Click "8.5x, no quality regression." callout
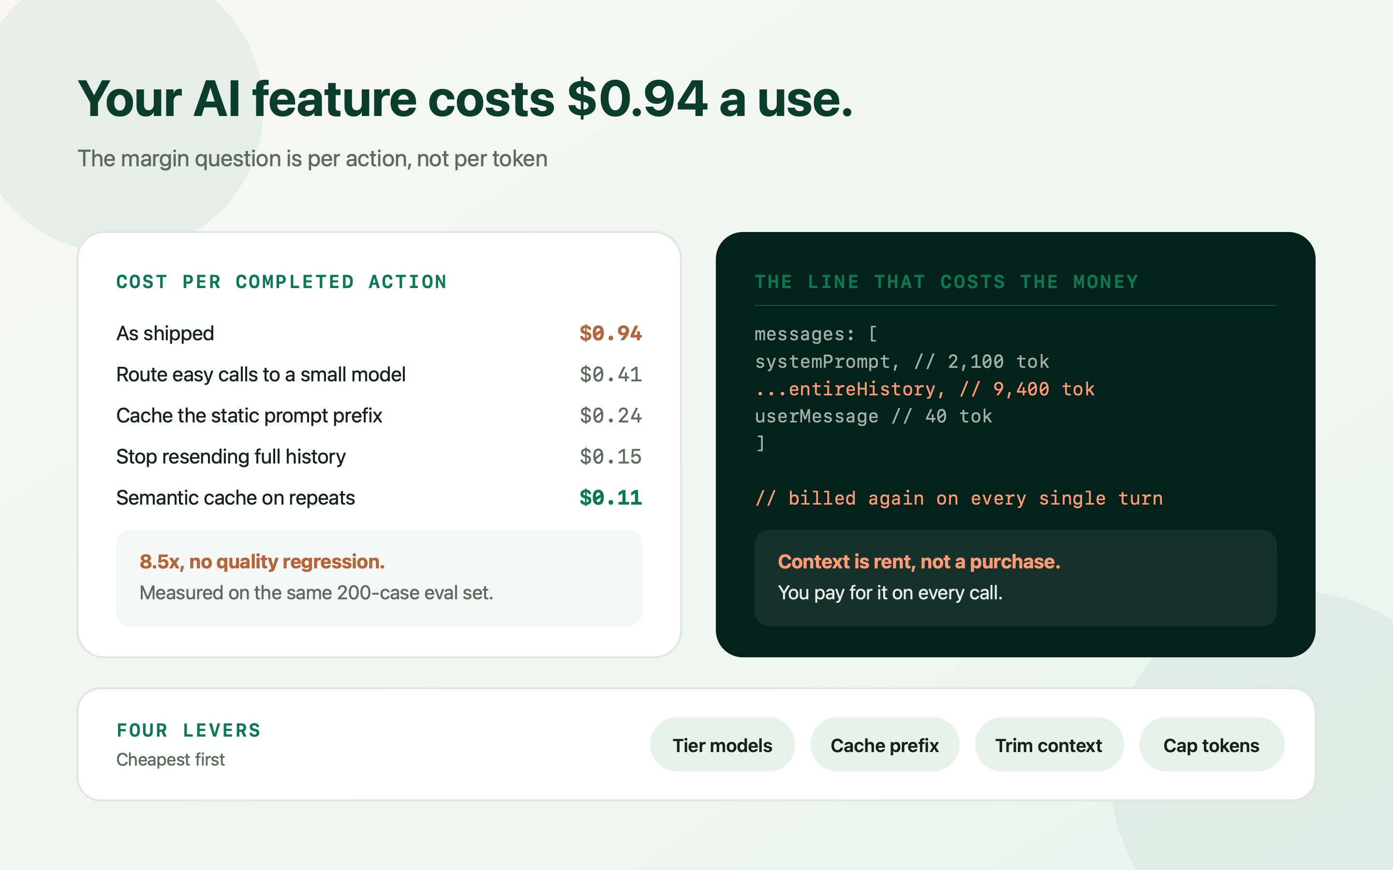Image resolution: width=1393 pixels, height=870 pixels. [262, 562]
